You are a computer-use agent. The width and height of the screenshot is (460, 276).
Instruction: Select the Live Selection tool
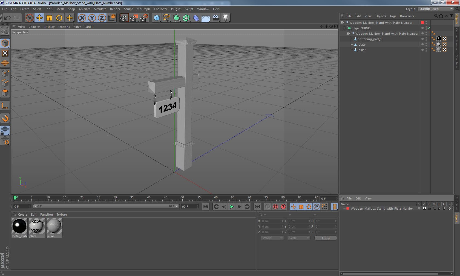coord(29,18)
